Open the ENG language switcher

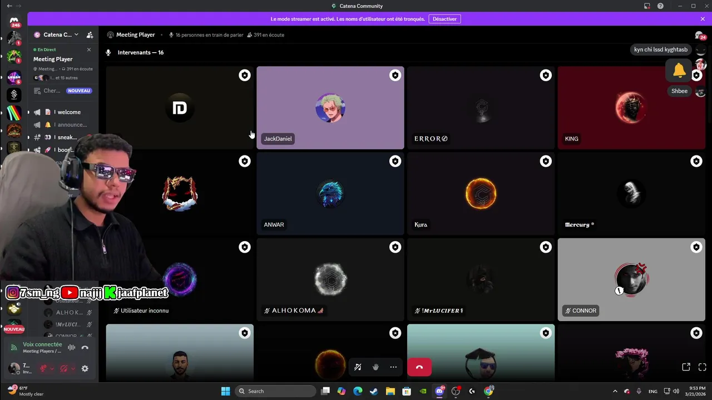(x=653, y=391)
